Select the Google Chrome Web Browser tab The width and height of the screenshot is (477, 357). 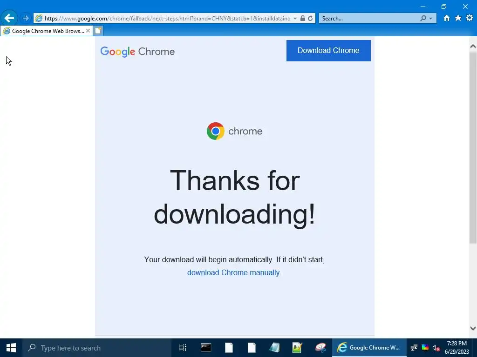(x=46, y=31)
